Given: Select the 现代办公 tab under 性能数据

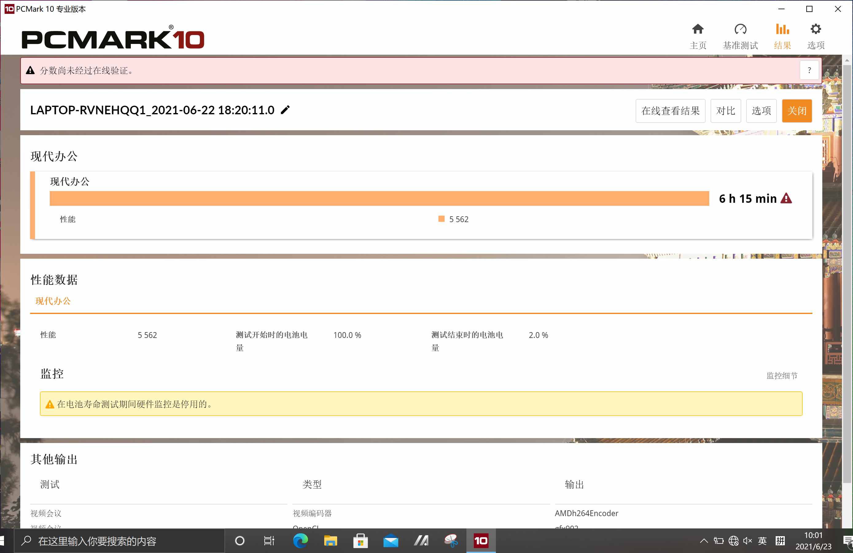Looking at the screenshot, I should [53, 301].
